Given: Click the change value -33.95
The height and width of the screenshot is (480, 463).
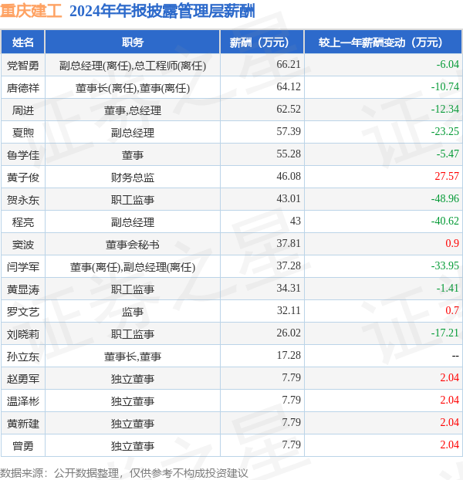Looking at the screenshot, I should (x=445, y=265).
